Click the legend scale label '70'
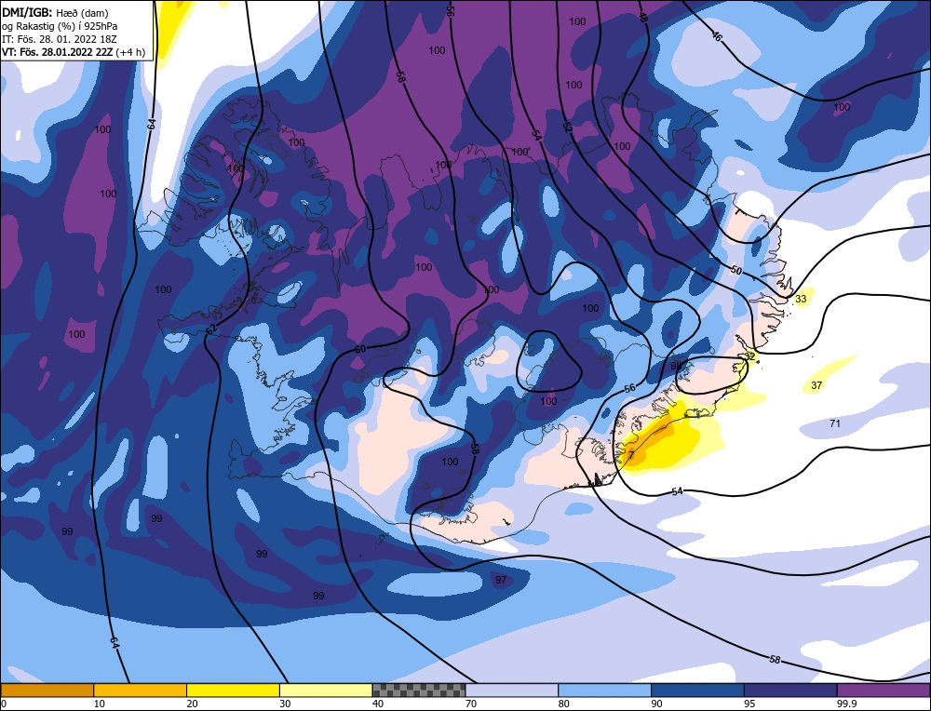 [471, 704]
